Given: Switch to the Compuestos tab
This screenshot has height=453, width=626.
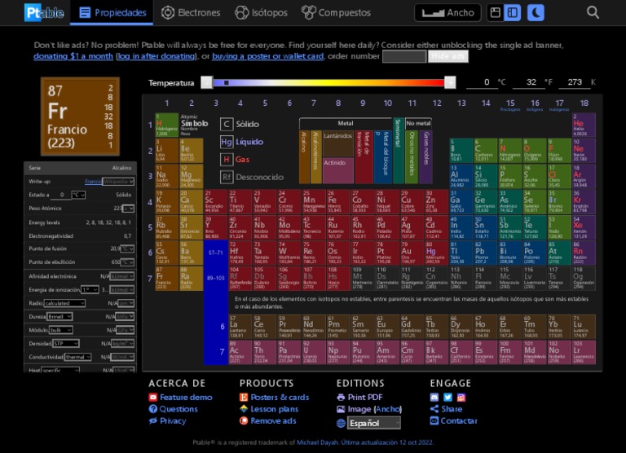Looking at the screenshot, I should coord(336,12).
